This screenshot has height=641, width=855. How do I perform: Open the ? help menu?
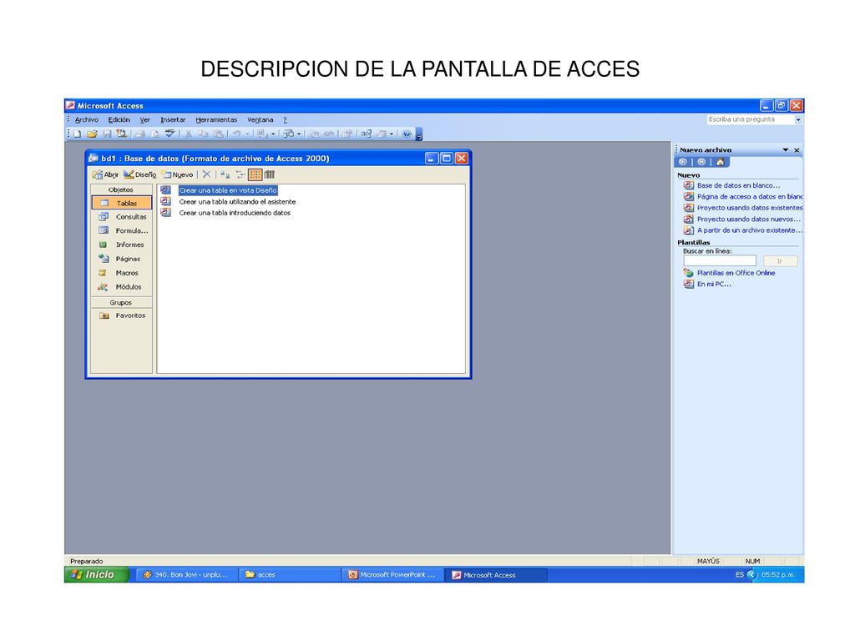pos(285,120)
